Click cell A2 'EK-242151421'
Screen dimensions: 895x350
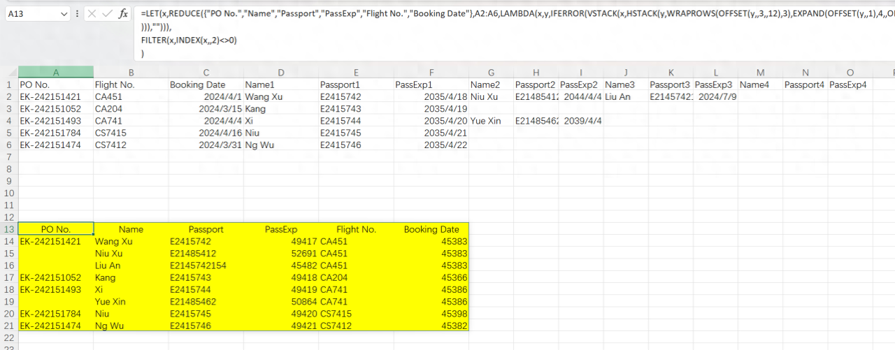(x=55, y=97)
